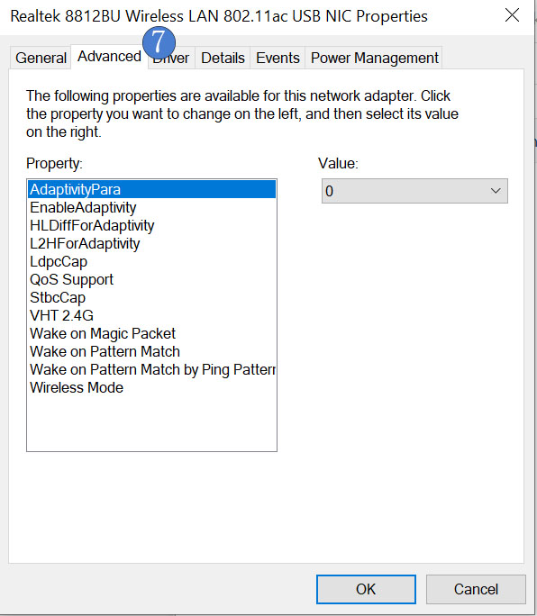This screenshot has width=537, height=616.
Task: Select the highlighted AdaptivityPara property
Action: click(151, 189)
